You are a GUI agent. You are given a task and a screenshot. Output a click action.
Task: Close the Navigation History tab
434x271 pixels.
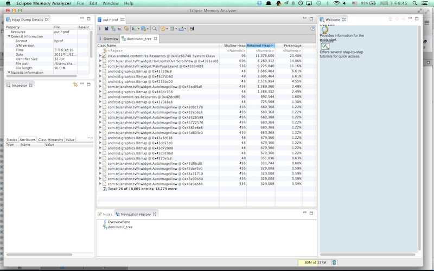coord(155,214)
